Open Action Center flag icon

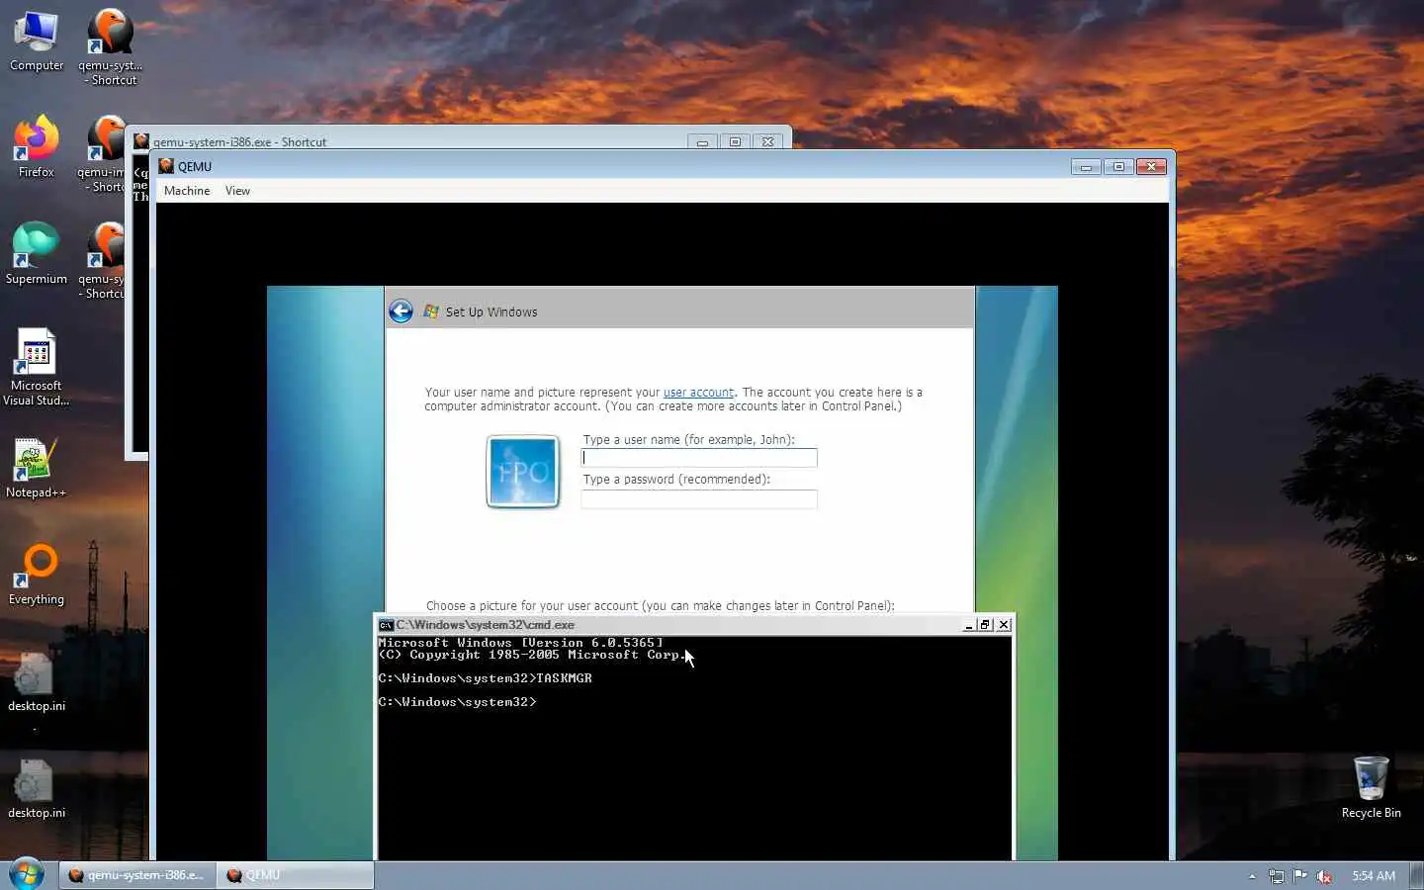1300,876
